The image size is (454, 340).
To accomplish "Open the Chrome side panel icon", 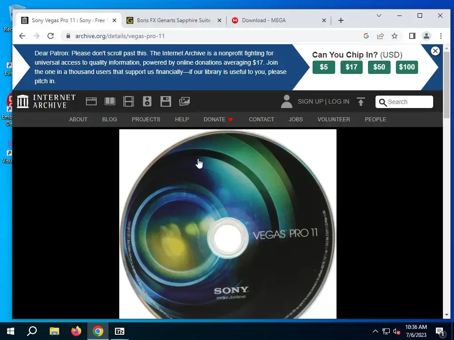I will (x=412, y=36).
